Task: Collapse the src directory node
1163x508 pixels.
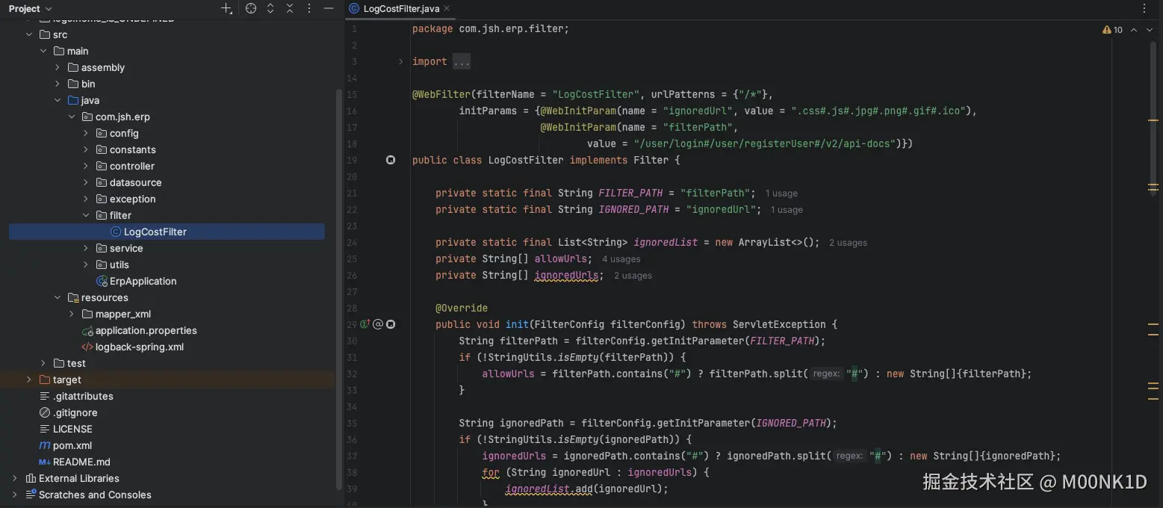Action: pos(29,34)
